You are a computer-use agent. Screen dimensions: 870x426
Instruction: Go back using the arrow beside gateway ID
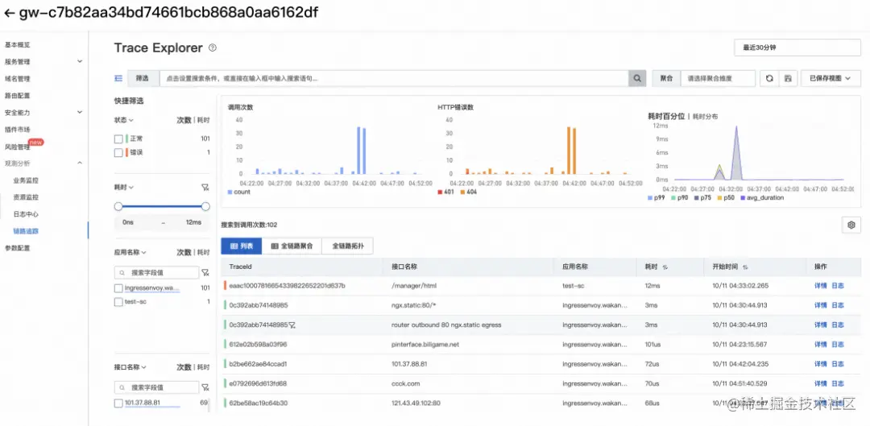click(10, 14)
